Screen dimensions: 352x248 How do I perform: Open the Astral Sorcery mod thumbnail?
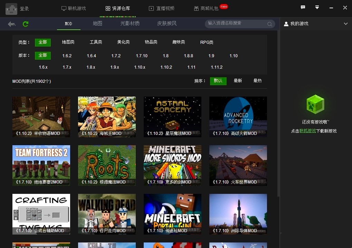[x=172, y=117]
